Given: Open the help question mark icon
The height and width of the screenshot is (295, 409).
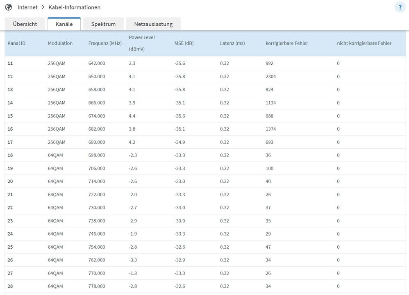Looking at the screenshot, I should coord(400,7).
